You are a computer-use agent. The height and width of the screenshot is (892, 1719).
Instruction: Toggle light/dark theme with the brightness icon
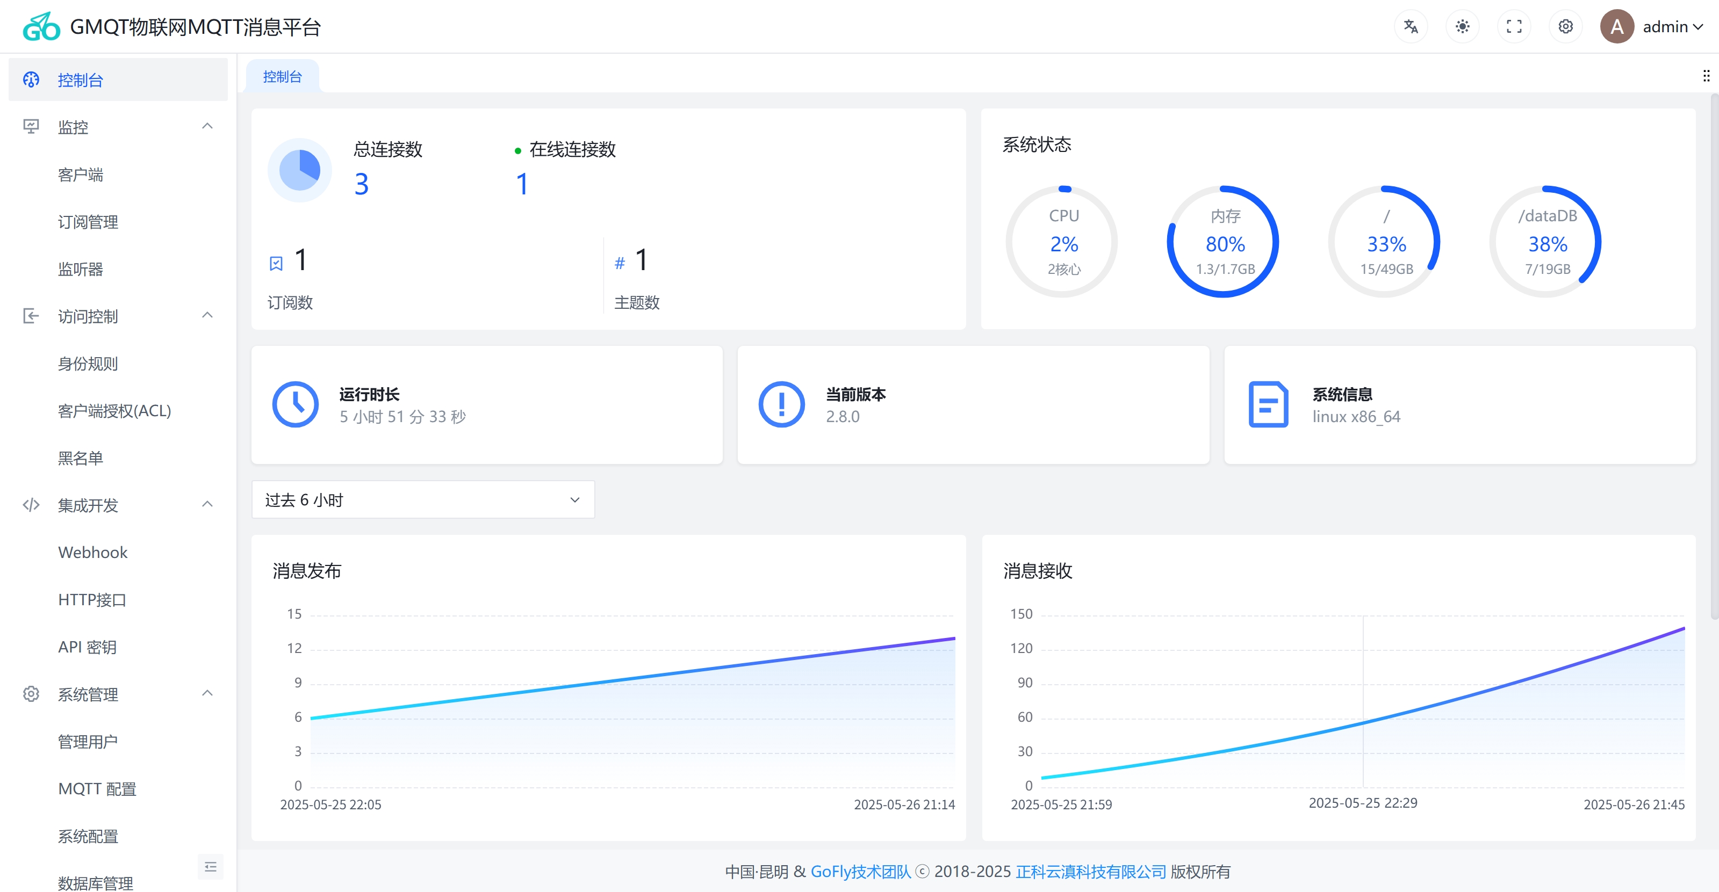(1462, 26)
